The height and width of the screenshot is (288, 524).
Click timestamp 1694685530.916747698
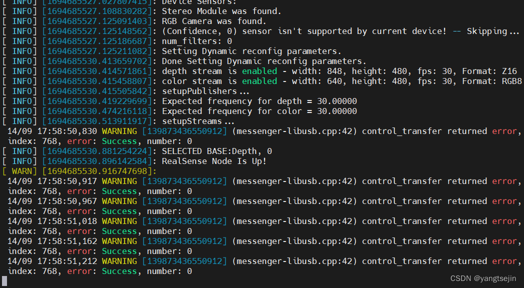97,171
